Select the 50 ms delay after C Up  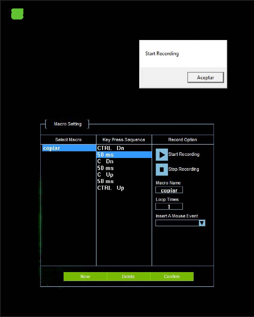(105, 181)
